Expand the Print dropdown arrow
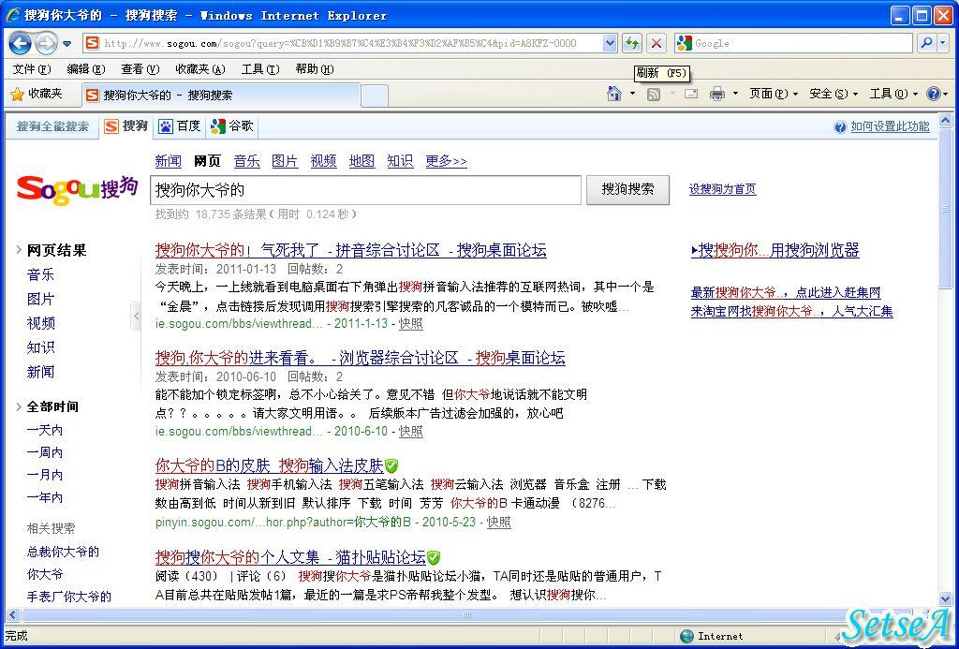 pyautogui.click(x=735, y=94)
